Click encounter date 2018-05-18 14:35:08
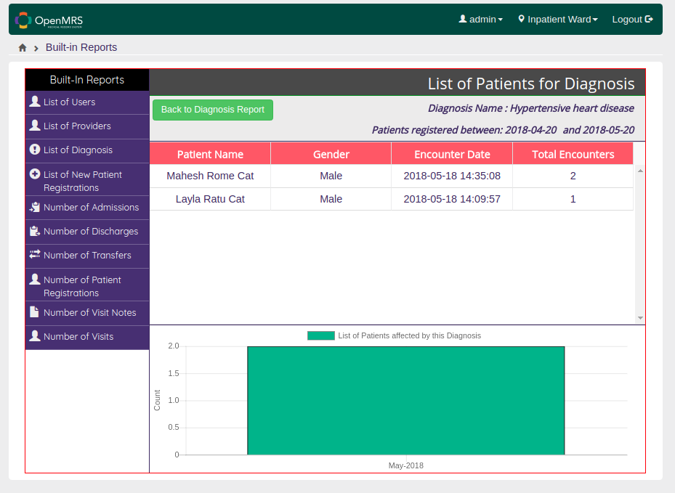 pos(452,176)
